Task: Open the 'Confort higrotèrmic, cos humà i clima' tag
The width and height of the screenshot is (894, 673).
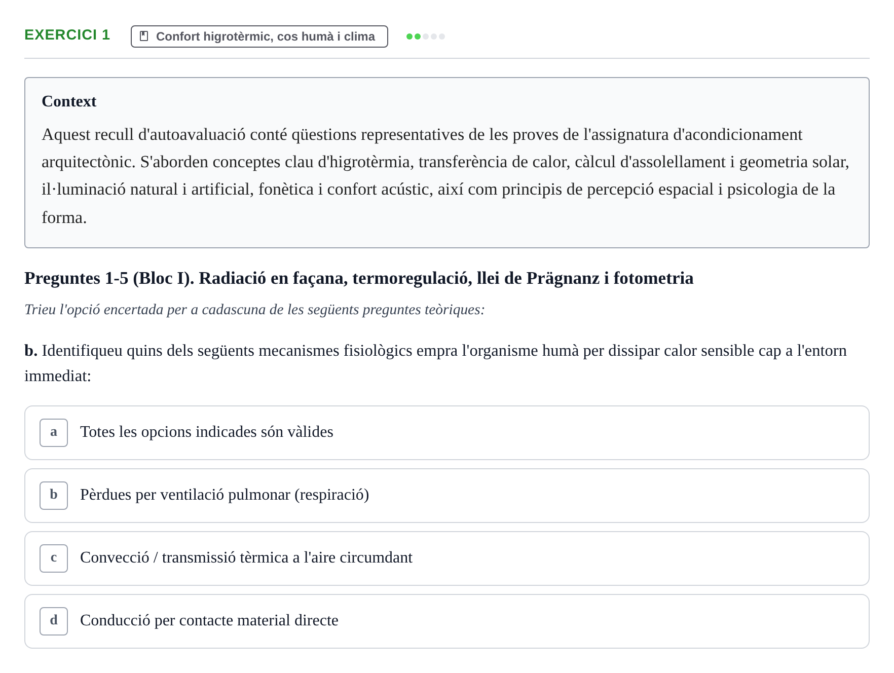Action: click(259, 36)
